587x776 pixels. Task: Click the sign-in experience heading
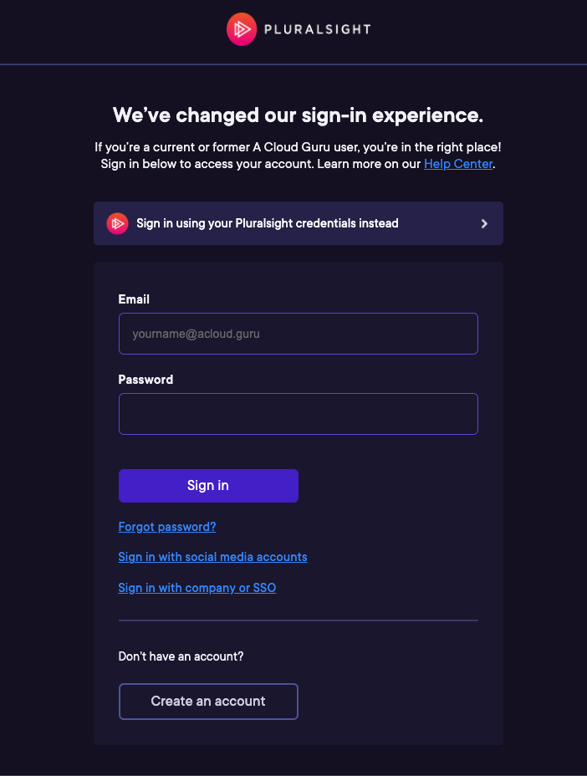click(x=298, y=115)
